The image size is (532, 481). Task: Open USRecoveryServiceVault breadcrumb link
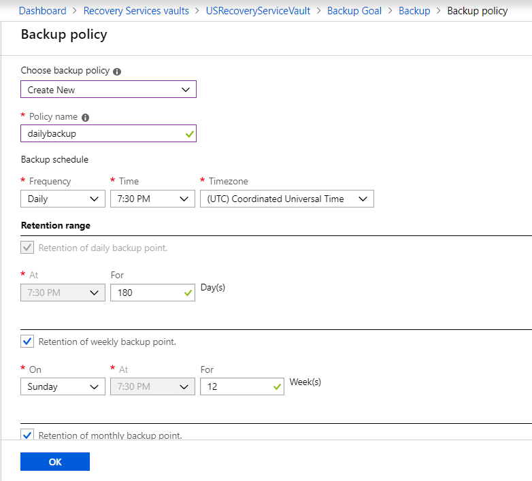pos(258,11)
